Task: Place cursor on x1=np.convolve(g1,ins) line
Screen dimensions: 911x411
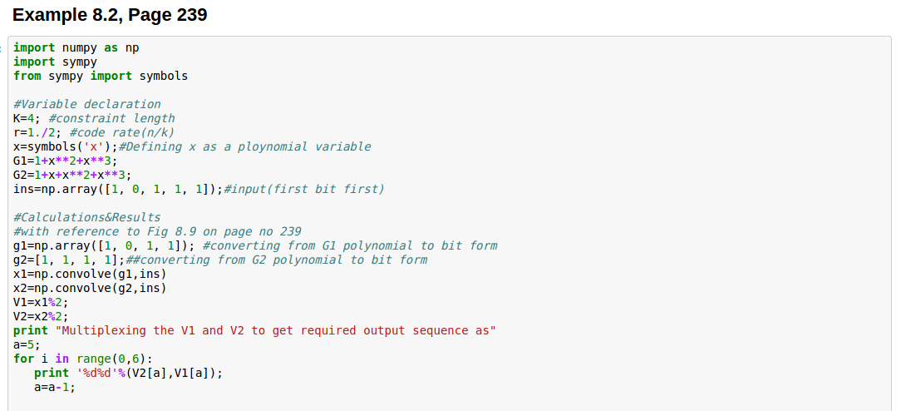Action: coord(90,275)
